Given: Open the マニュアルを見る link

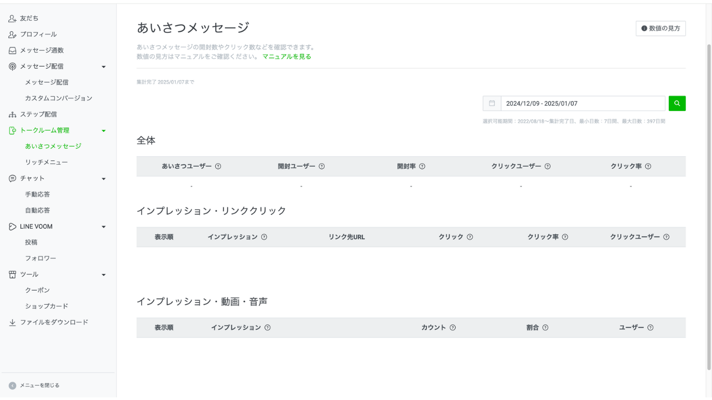Looking at the screenshot, I should (x=287, y=57).
